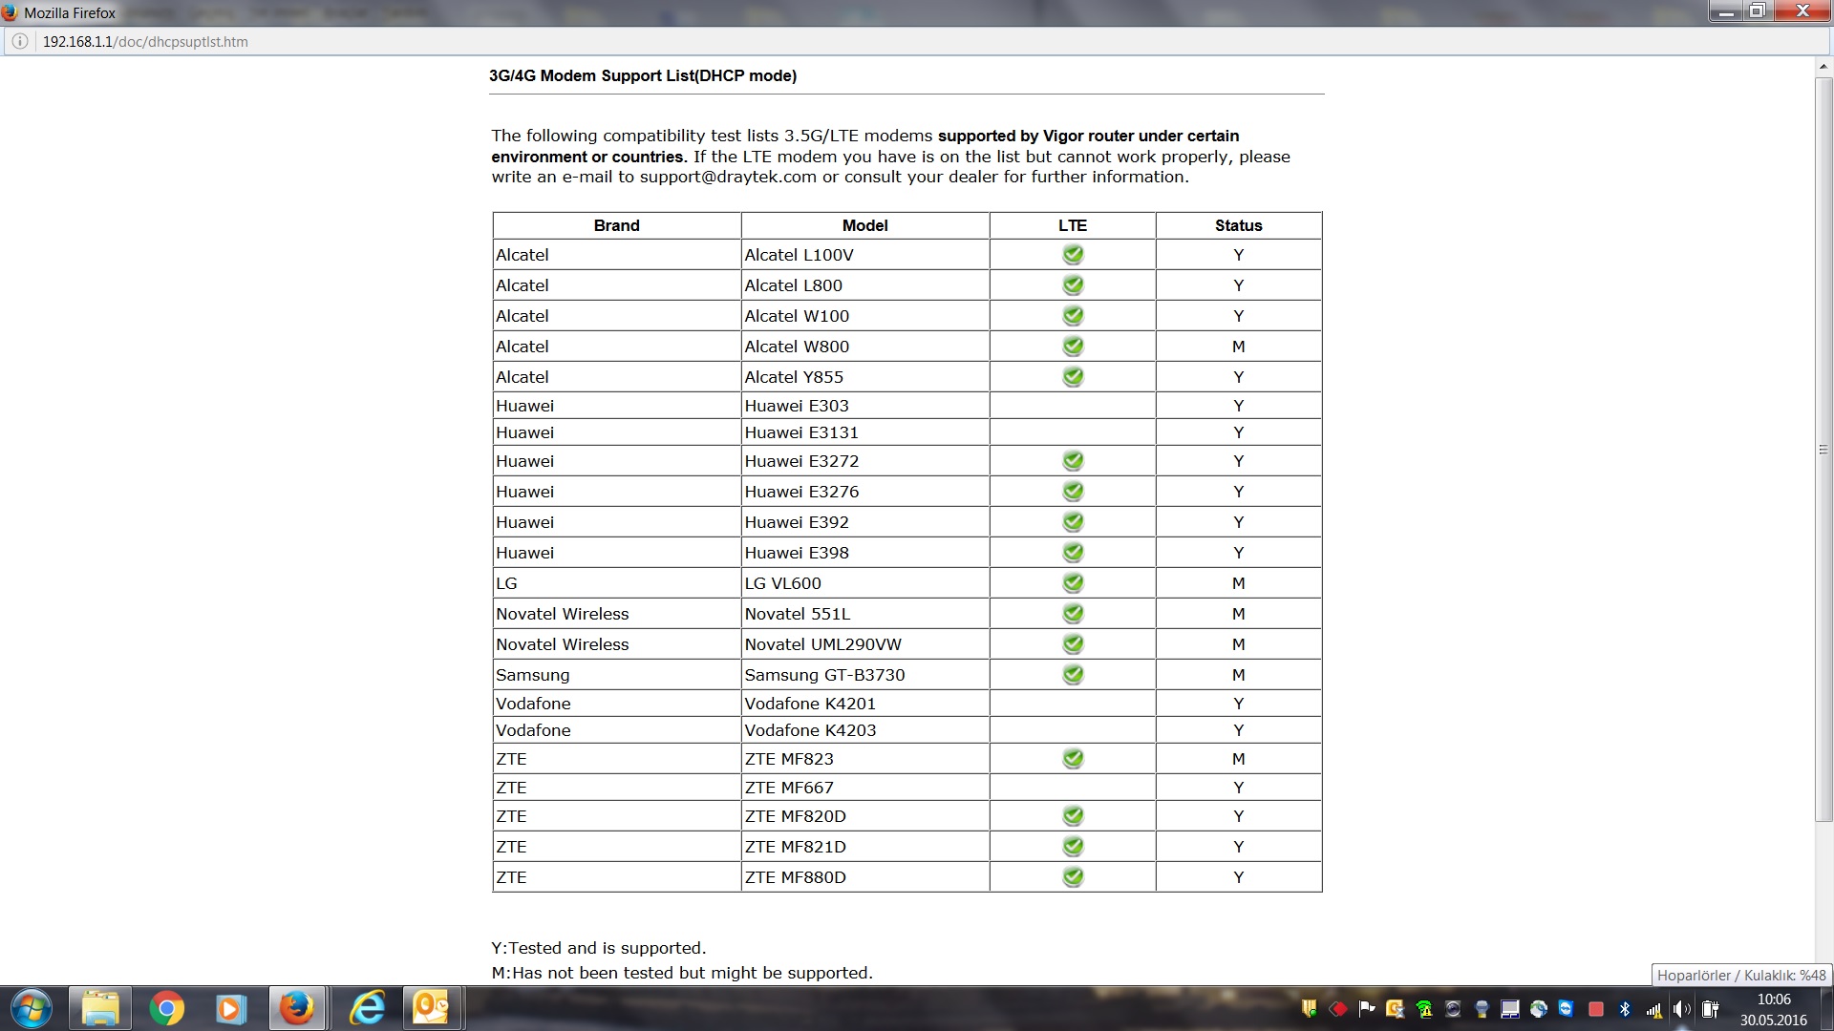The height and width of the screenshot is (1031, 1834).
Task: Click the volume speaker tray icon
Action: click(1681, 1009)
